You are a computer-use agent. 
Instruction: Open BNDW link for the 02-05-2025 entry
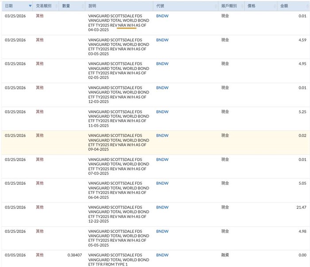click(162, 64)
